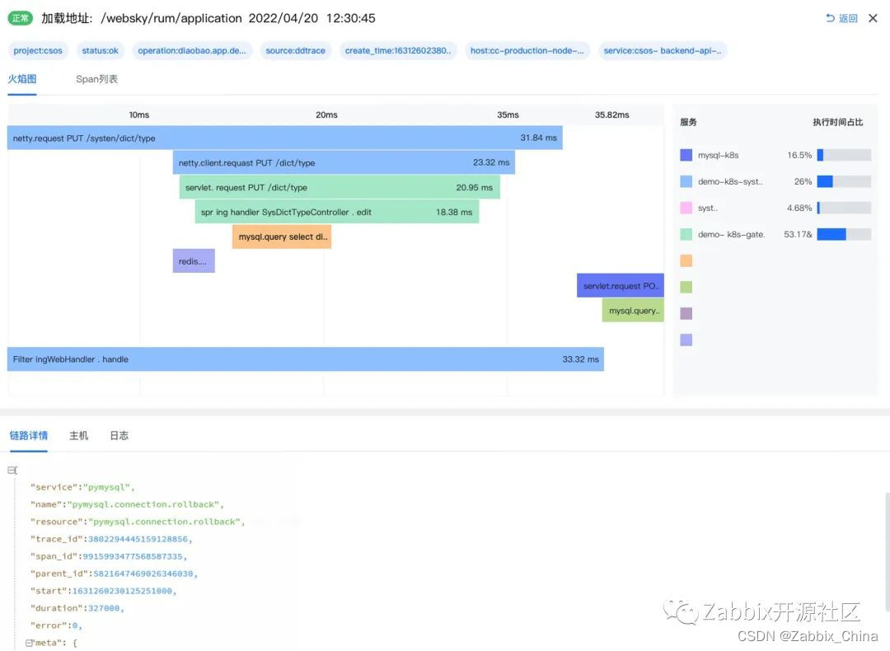Switch to the Span列表 tab

(97, 79)
